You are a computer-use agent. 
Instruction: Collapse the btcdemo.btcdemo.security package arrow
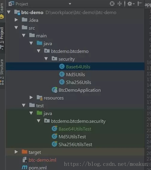click(x=39, y=121)
